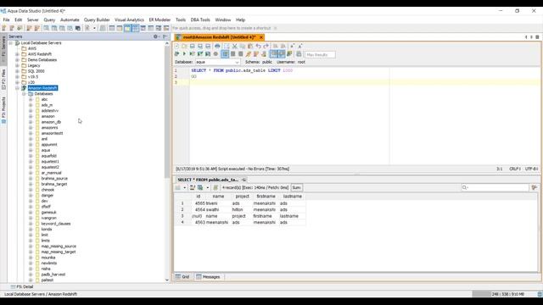This screenshot has height=305, width=543.
Task: Click the pin icon in Servers panel header
Action: (165, 36)
